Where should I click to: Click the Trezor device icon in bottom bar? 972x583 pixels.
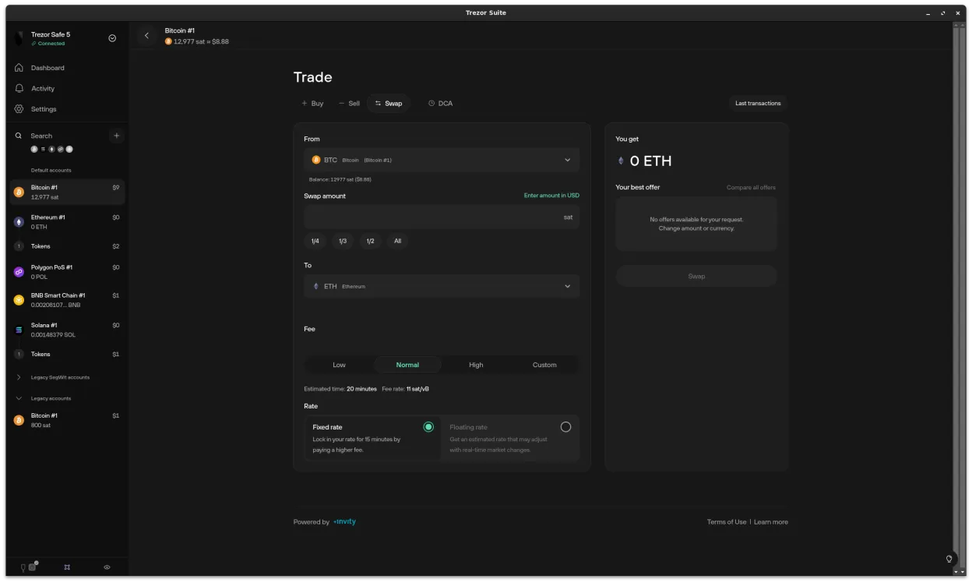[32, 567]
